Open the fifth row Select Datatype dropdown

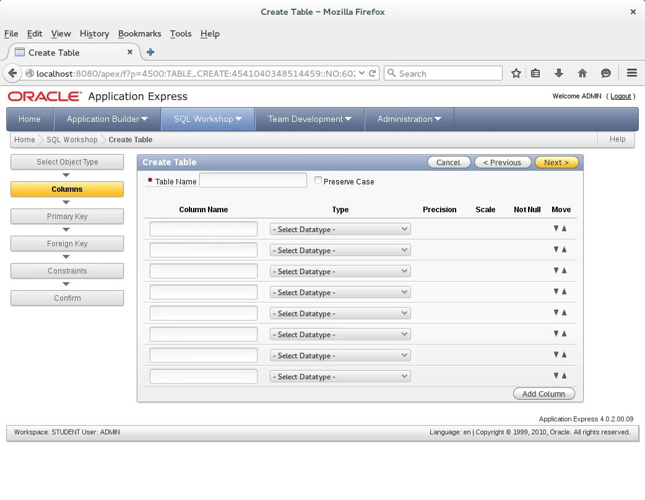[x=340, y=313]
